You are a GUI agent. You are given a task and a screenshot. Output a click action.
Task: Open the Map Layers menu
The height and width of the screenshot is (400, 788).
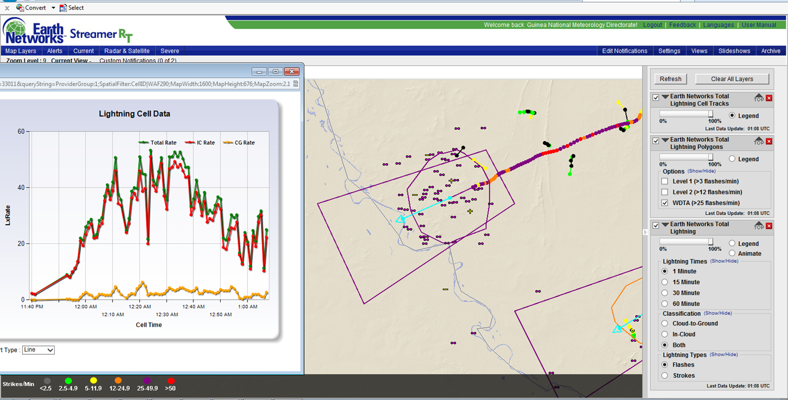point(21,51)
